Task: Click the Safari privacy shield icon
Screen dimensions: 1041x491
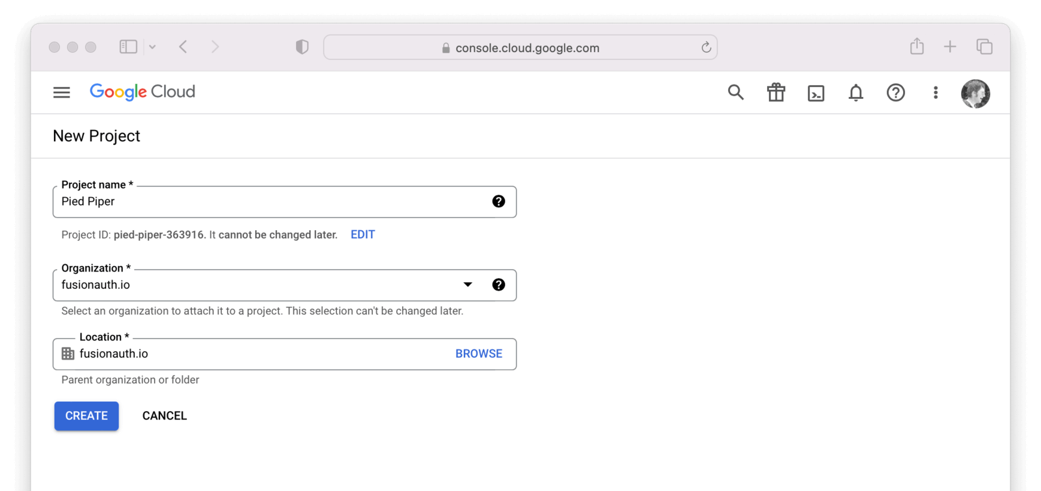Action: point(302,47)
